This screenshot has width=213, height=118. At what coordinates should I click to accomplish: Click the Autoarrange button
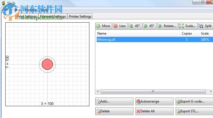coord(154,101)
